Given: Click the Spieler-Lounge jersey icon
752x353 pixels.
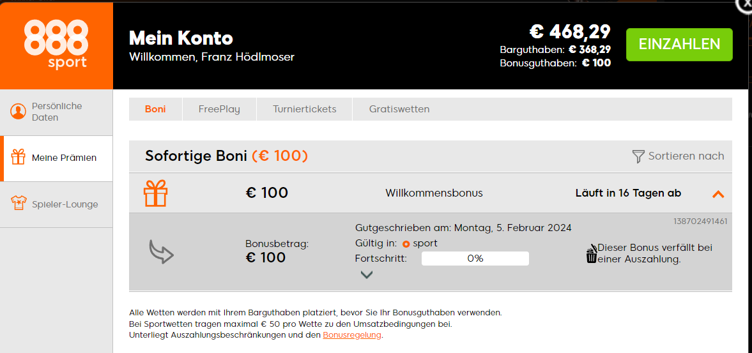Looking at the screenshot, I should click(x=19, y=204).
